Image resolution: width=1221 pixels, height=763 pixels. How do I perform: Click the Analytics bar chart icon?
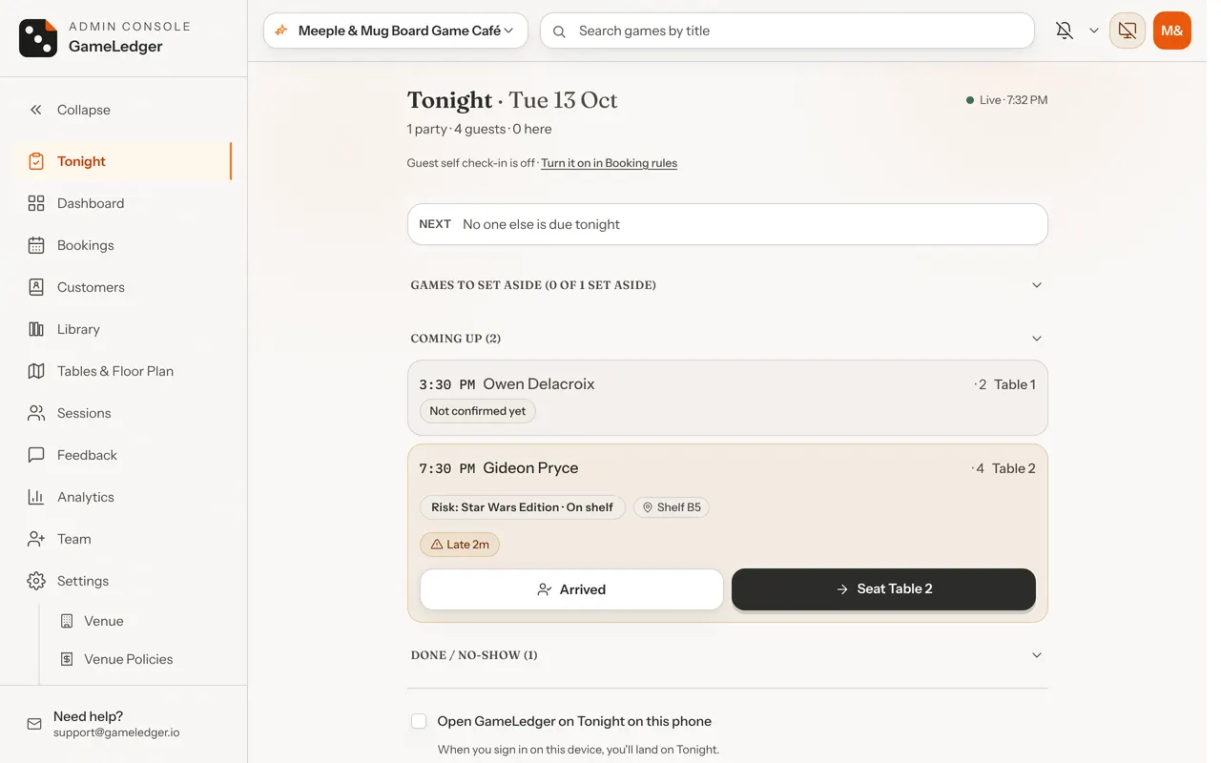pyautogui.click(x=36, y=497)
